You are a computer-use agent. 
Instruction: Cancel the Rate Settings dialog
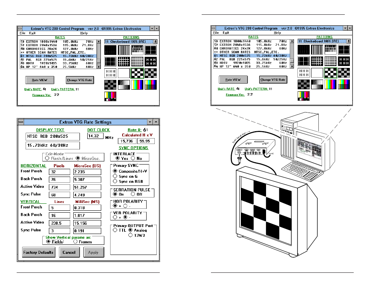(69, 252)
